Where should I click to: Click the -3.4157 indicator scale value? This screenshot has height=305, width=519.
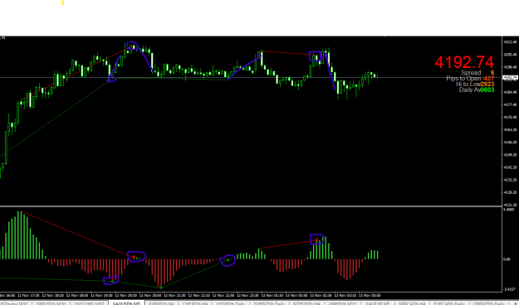coord(509,289)
